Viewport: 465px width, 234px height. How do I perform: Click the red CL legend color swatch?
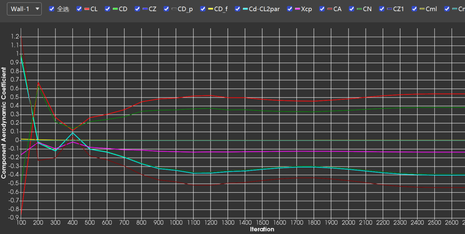[87, 9]
